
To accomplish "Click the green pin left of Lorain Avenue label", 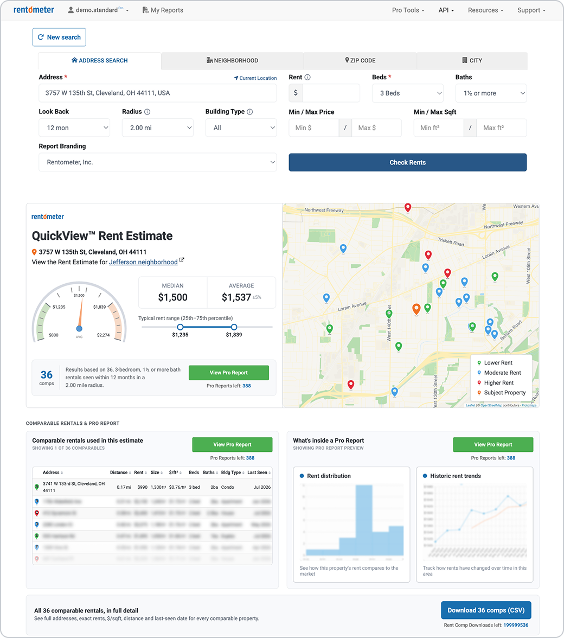I will click(x=330, y=329).
